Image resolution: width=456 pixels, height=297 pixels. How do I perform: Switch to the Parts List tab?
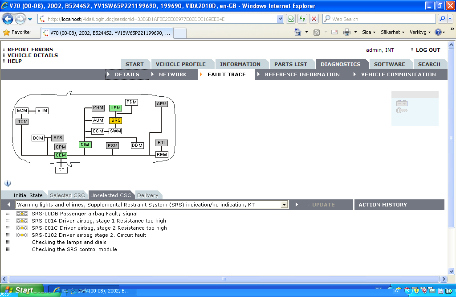pyautogui.click(x=290, y=64)
